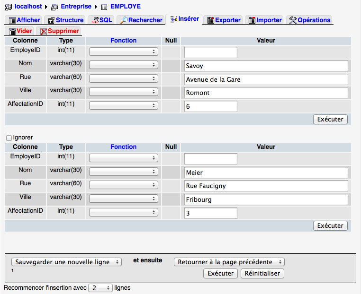Click the Afficher tab's table icon
Image resolution: width=361 pixels, height=294 pixels.
(x=12, y=20)
